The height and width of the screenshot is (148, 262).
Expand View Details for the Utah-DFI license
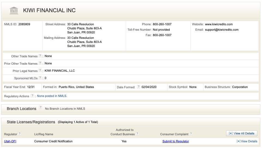tap(247, 141)
